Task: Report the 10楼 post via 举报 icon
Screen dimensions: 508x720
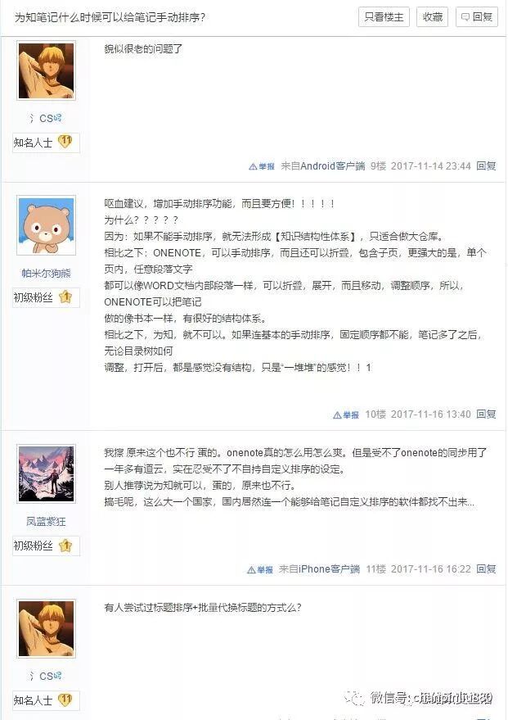Action: click(x=346, y=414)
